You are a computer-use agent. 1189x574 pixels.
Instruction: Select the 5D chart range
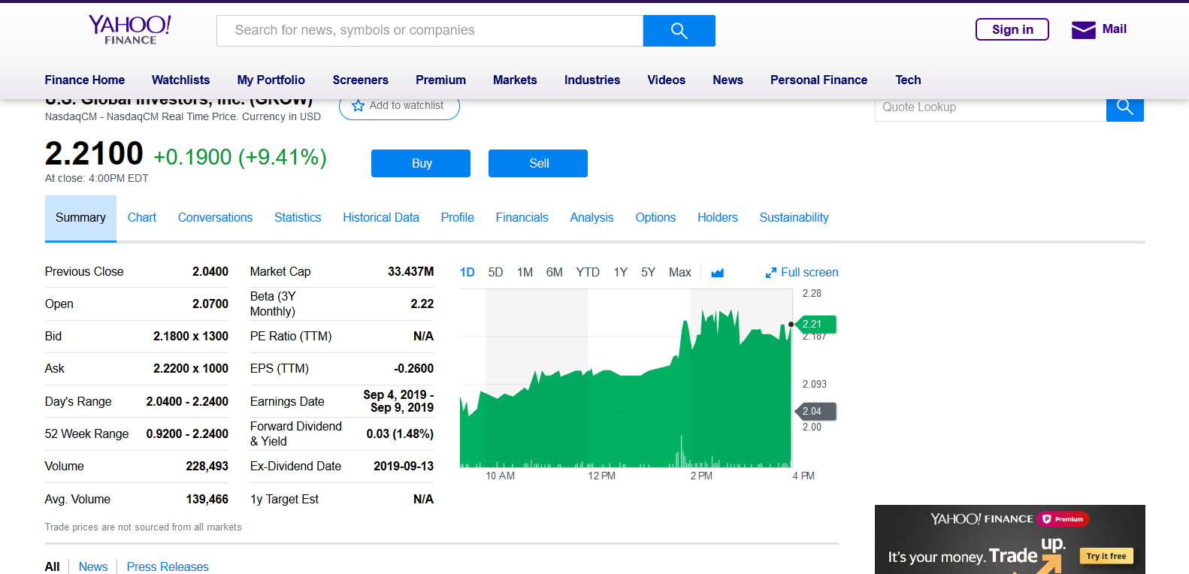(x=495, y=273)
